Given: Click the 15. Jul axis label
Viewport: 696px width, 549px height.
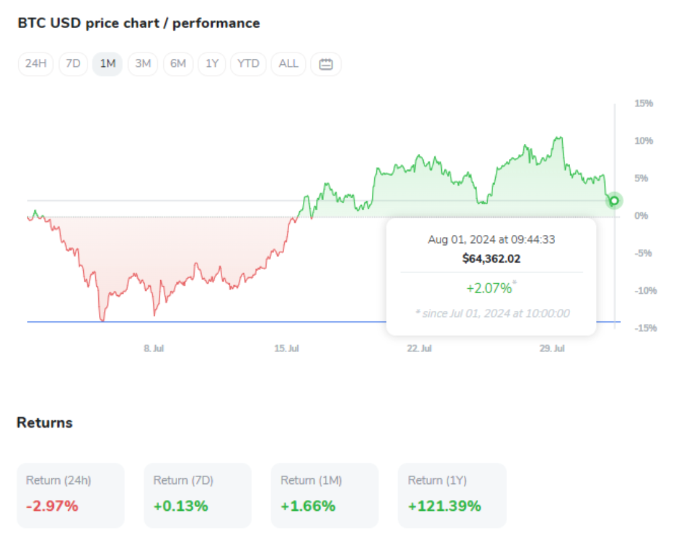Looking at the screenshot, I should pyautogui.click(x=287, y=349).
